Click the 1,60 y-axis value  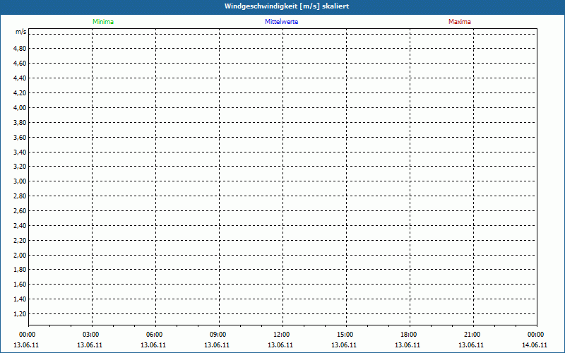(x=20, y=285)
